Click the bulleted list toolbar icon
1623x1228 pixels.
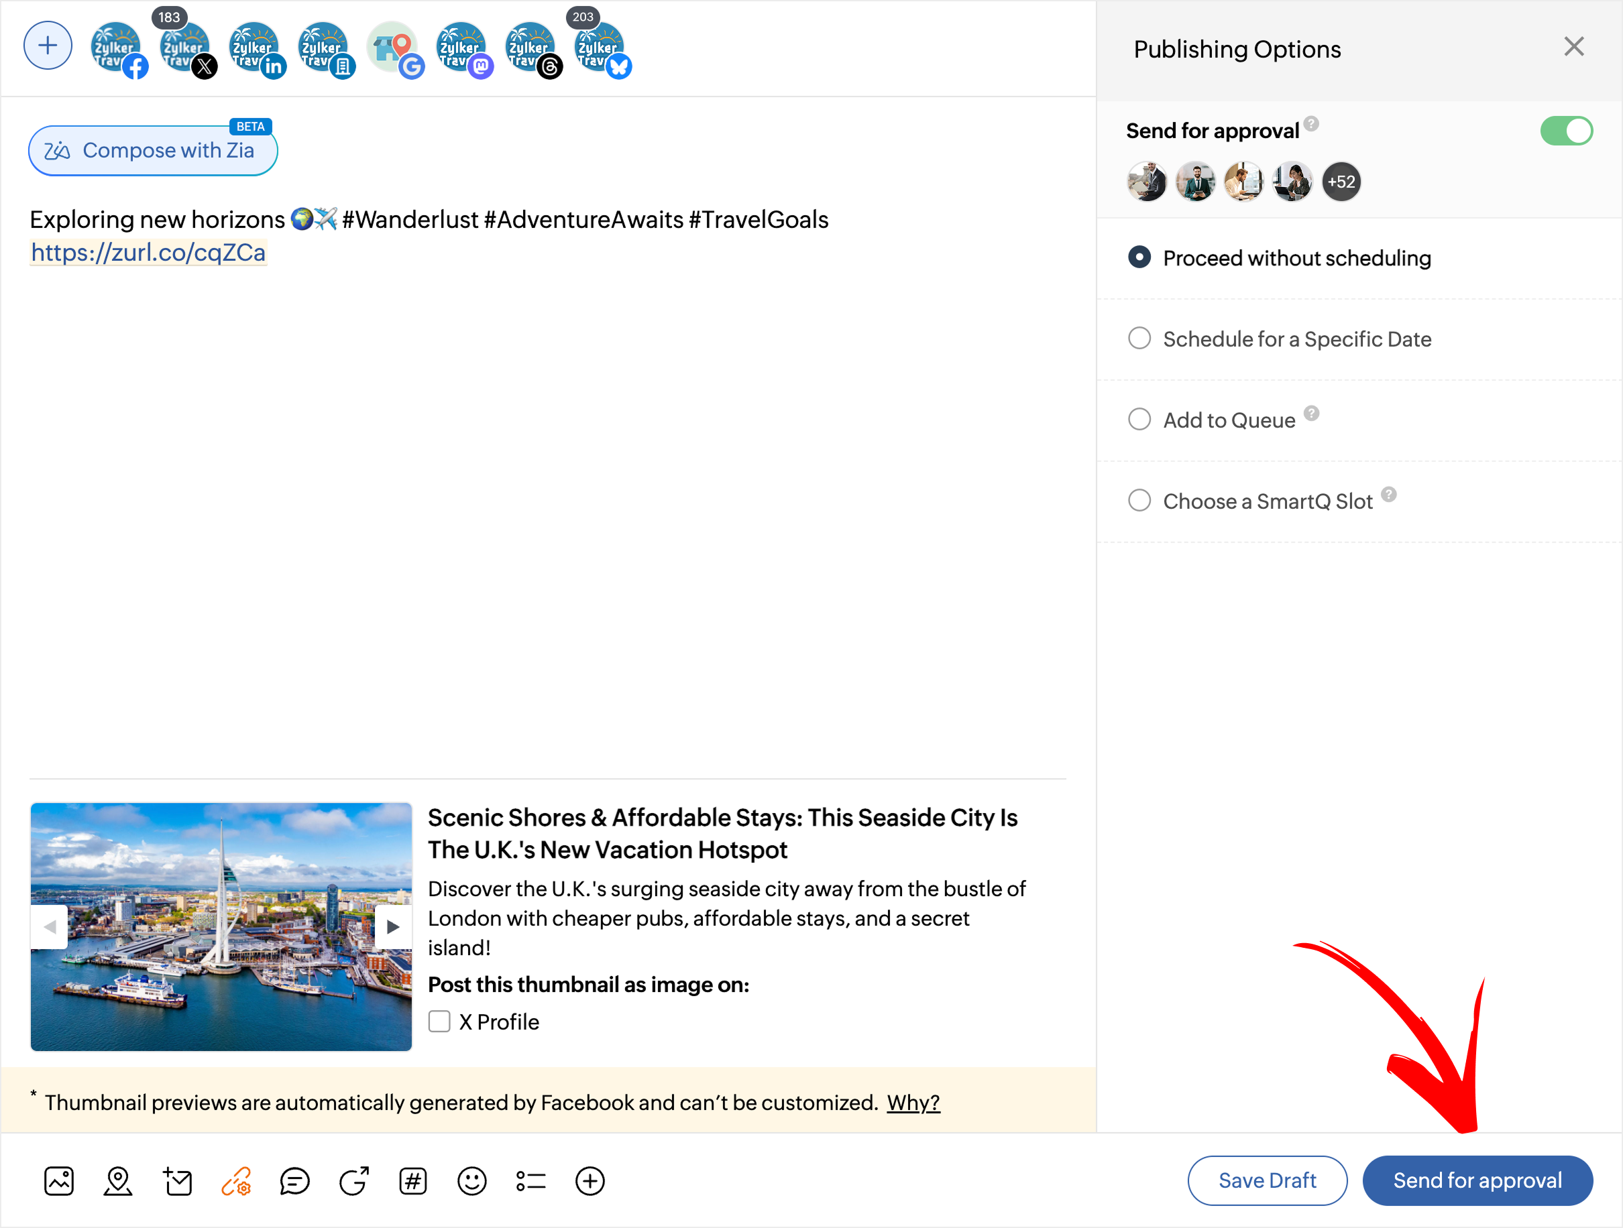tap(530, 1181)
